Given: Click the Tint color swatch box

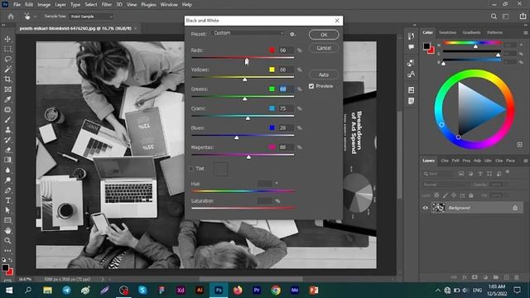Looking at the screenshot, I should tap(221, 169).
